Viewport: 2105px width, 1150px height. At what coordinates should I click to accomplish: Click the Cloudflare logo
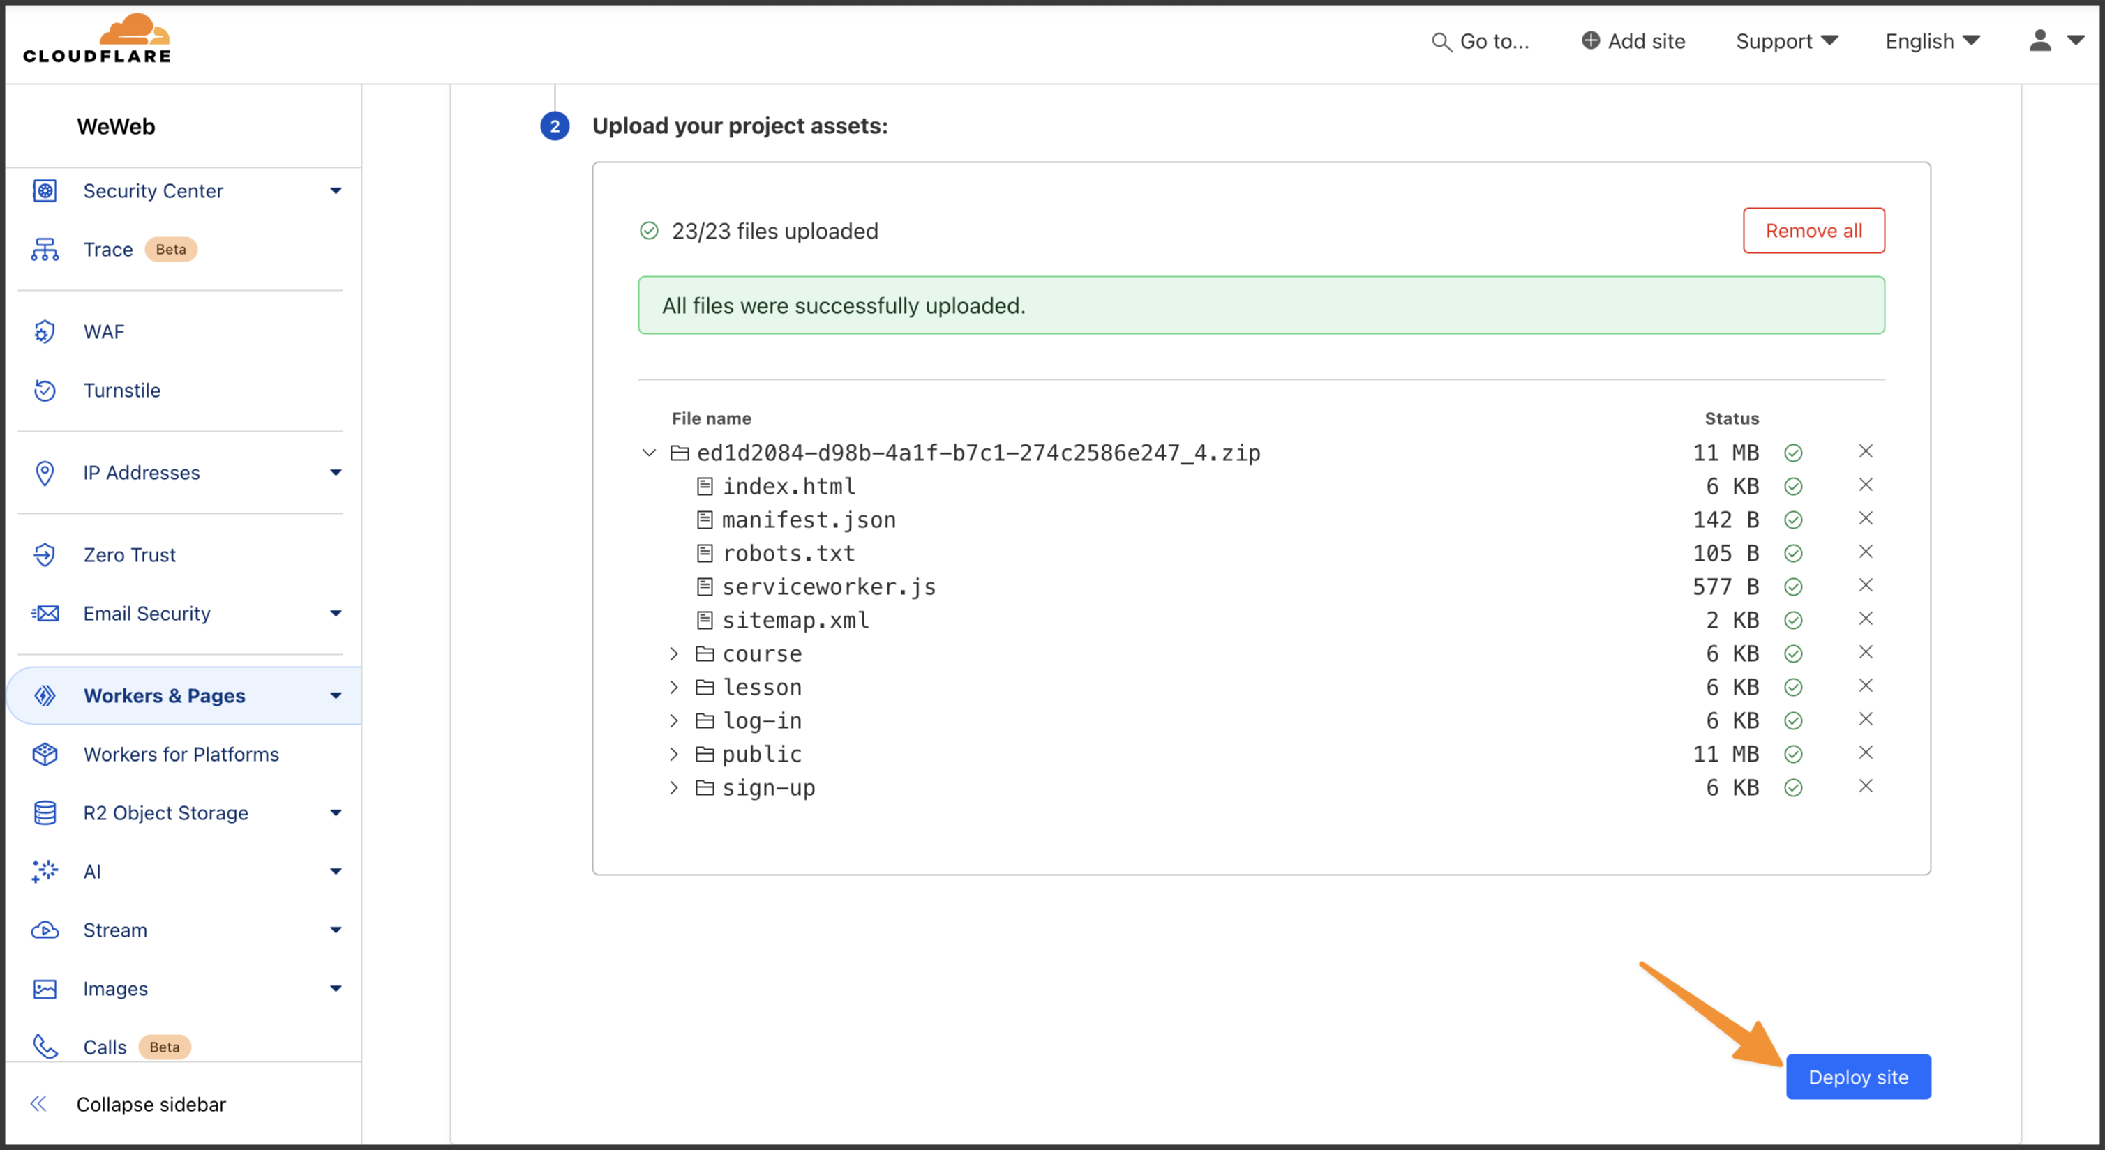click(x=96, y=39)
